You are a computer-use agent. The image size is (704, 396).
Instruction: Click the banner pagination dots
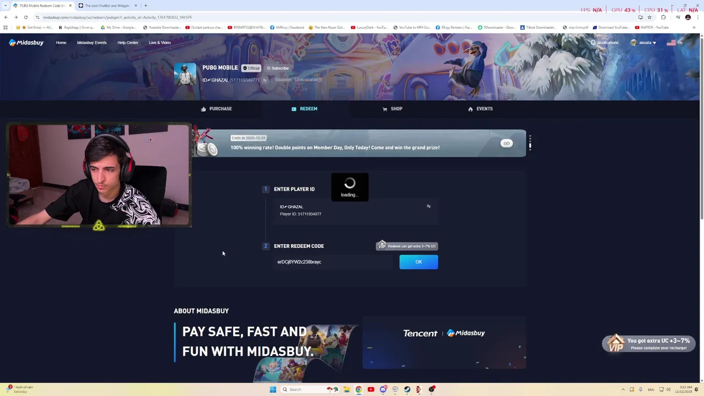click(530, 143)
